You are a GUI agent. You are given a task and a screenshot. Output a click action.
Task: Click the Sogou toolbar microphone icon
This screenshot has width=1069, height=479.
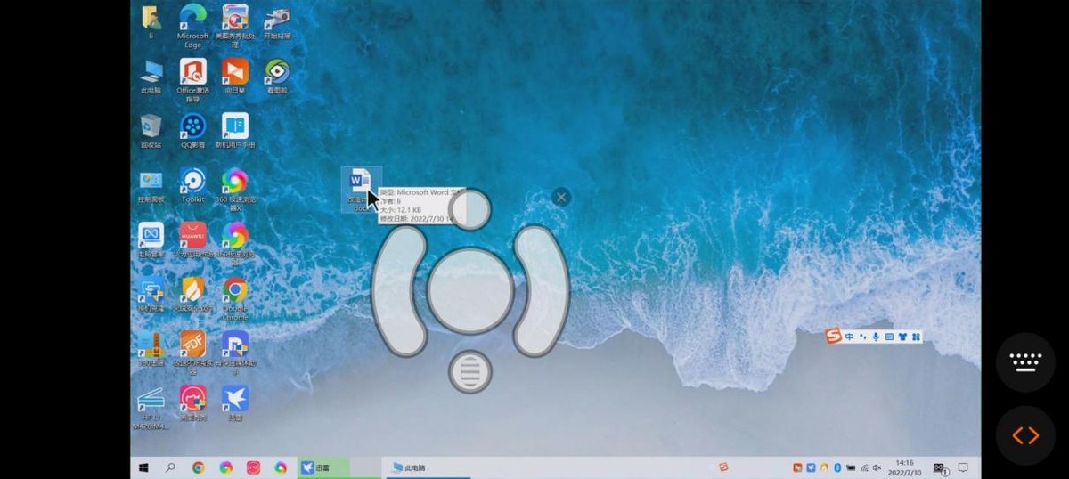click(876, 337)
